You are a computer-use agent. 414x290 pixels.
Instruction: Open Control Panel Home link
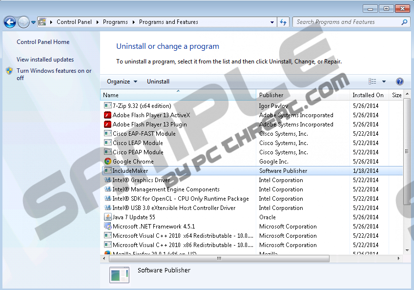click(x=43, y=42)
